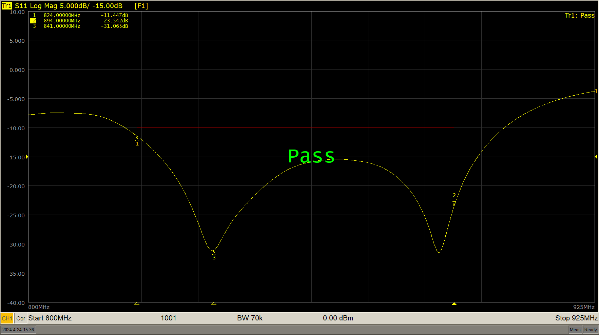The height and width of the screenshot is (335, 599).
Task: Click the Cor correction status indicator
Action: (x=21, y=318)
